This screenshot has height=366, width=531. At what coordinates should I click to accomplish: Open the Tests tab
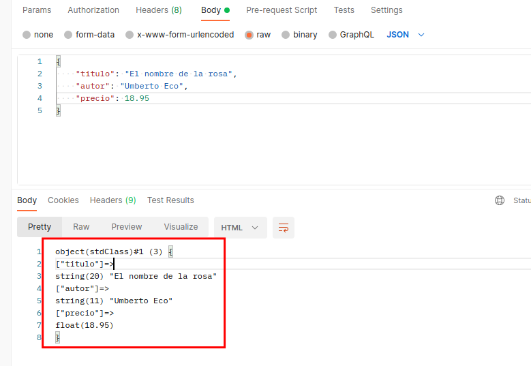(344, 10)
